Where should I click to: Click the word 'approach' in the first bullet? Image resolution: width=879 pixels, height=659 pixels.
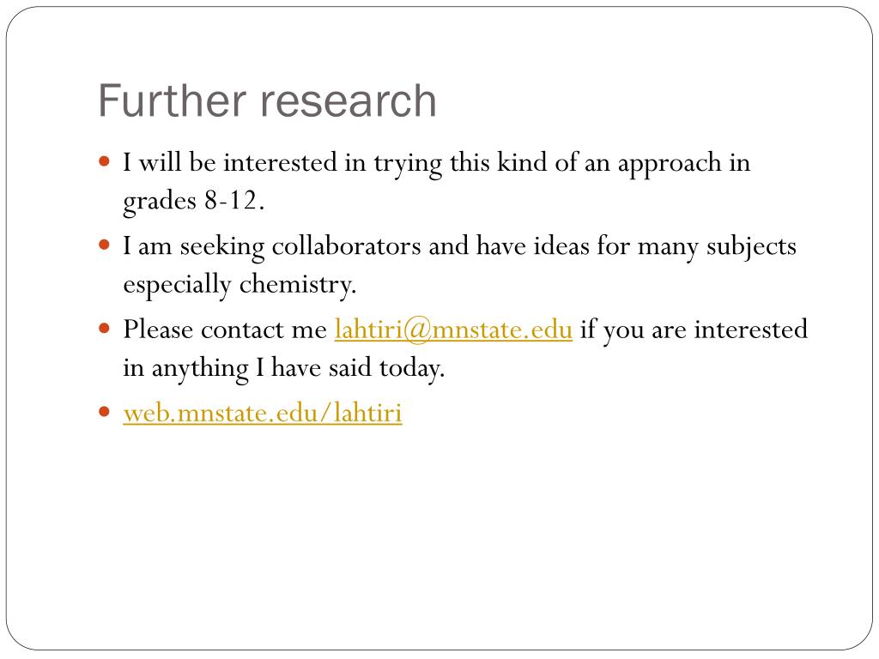tap(670, 164)
